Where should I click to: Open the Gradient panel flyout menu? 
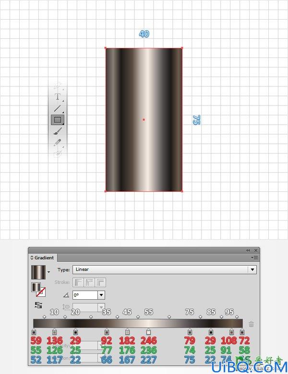tap(254, 257)
